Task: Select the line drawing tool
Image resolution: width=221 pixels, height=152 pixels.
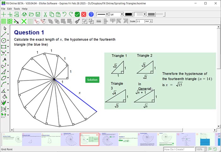Action: tap(4, 34)
